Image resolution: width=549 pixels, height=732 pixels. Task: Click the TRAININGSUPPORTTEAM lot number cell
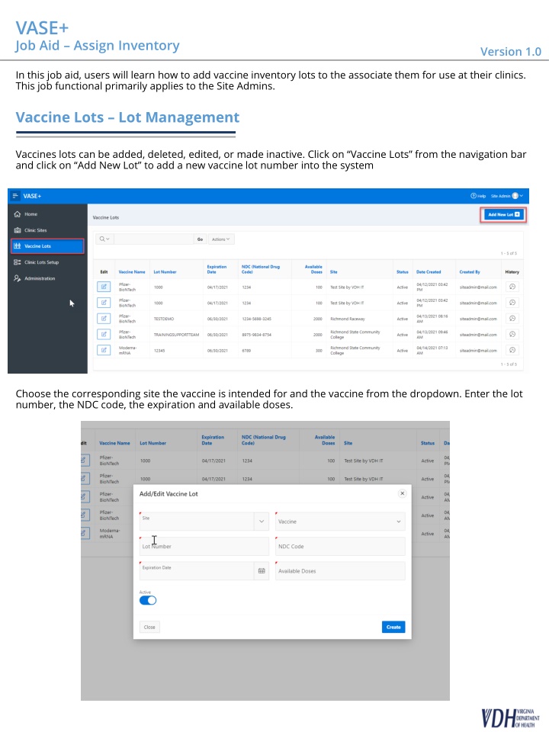176,335
